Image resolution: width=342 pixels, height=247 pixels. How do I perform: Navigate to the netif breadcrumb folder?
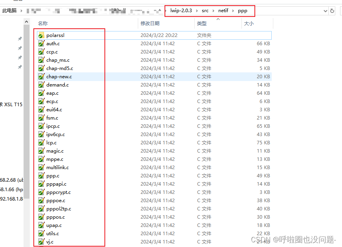click(x=223, y=11)
